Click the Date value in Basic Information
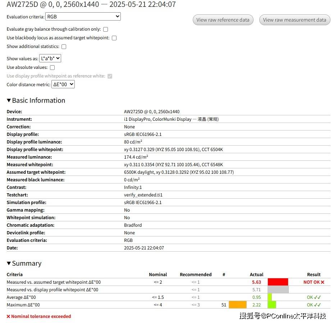The image size is (333, 323). pos(144,248)
